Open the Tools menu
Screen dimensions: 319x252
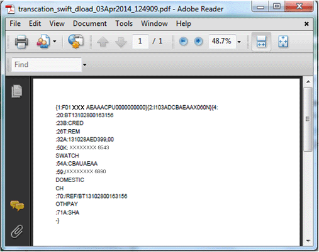coord(124,23)
